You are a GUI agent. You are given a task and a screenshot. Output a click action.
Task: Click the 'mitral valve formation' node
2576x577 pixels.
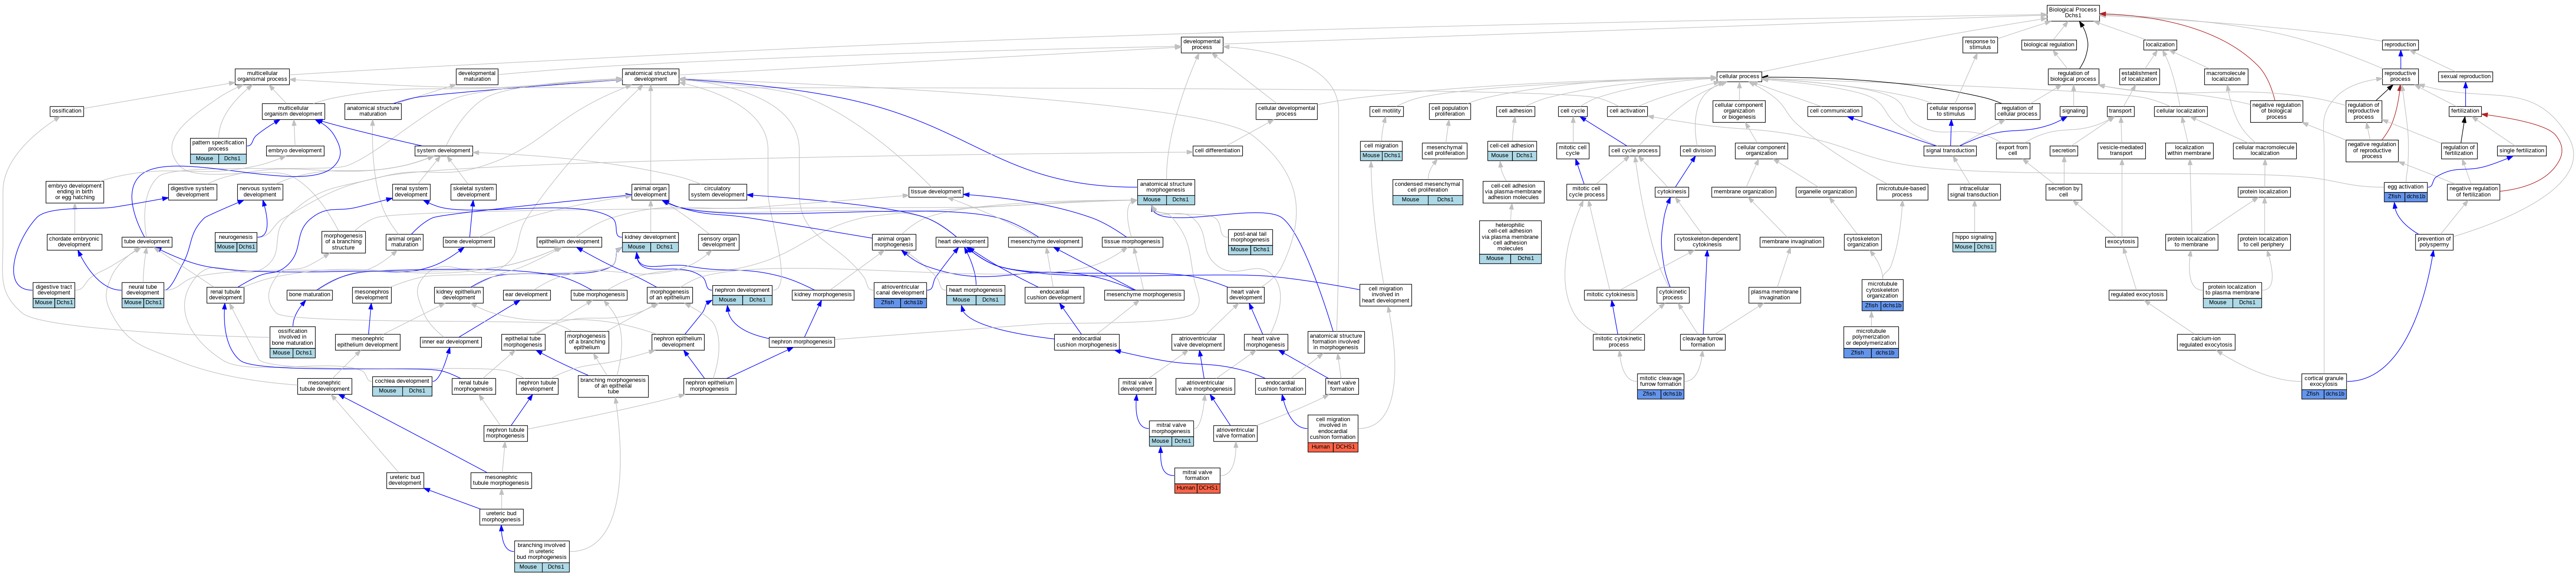(x=1197, y=480)
